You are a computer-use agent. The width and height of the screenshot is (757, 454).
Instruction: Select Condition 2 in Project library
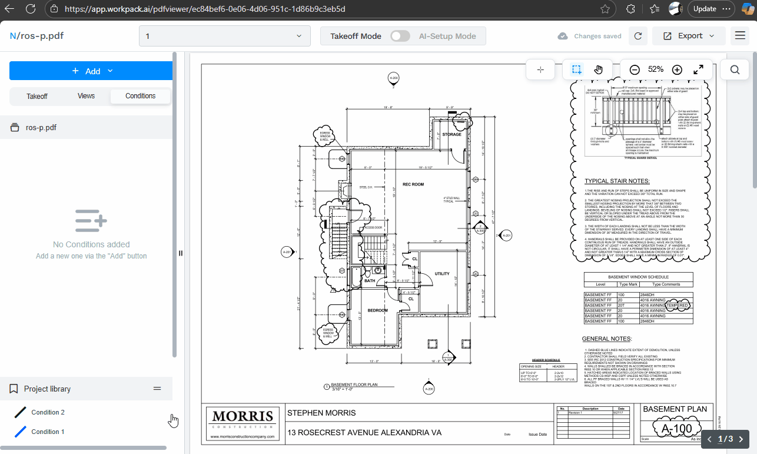click(x=48, y=412)
